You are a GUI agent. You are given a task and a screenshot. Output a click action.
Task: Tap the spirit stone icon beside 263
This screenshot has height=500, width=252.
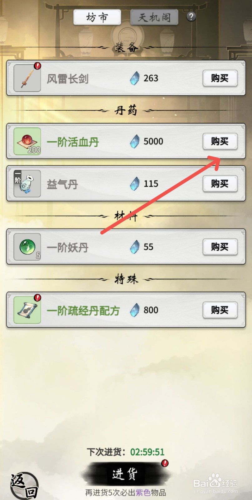pyautogui.click(x=135, y=78)
